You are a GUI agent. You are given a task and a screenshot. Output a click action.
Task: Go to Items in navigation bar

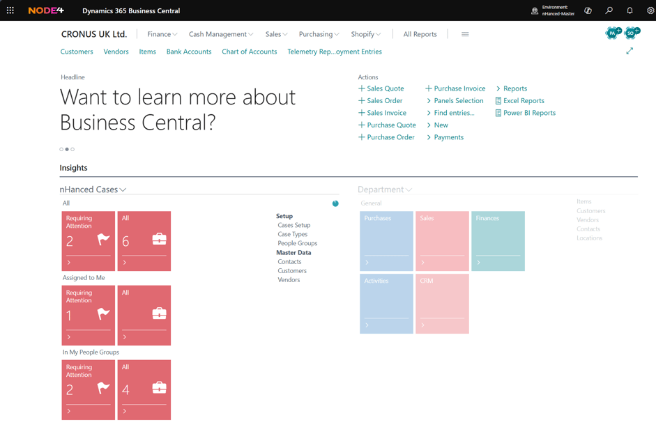147,52
